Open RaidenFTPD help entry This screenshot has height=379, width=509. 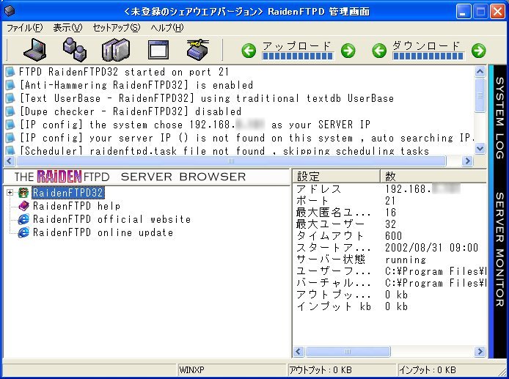click(76, 206)
